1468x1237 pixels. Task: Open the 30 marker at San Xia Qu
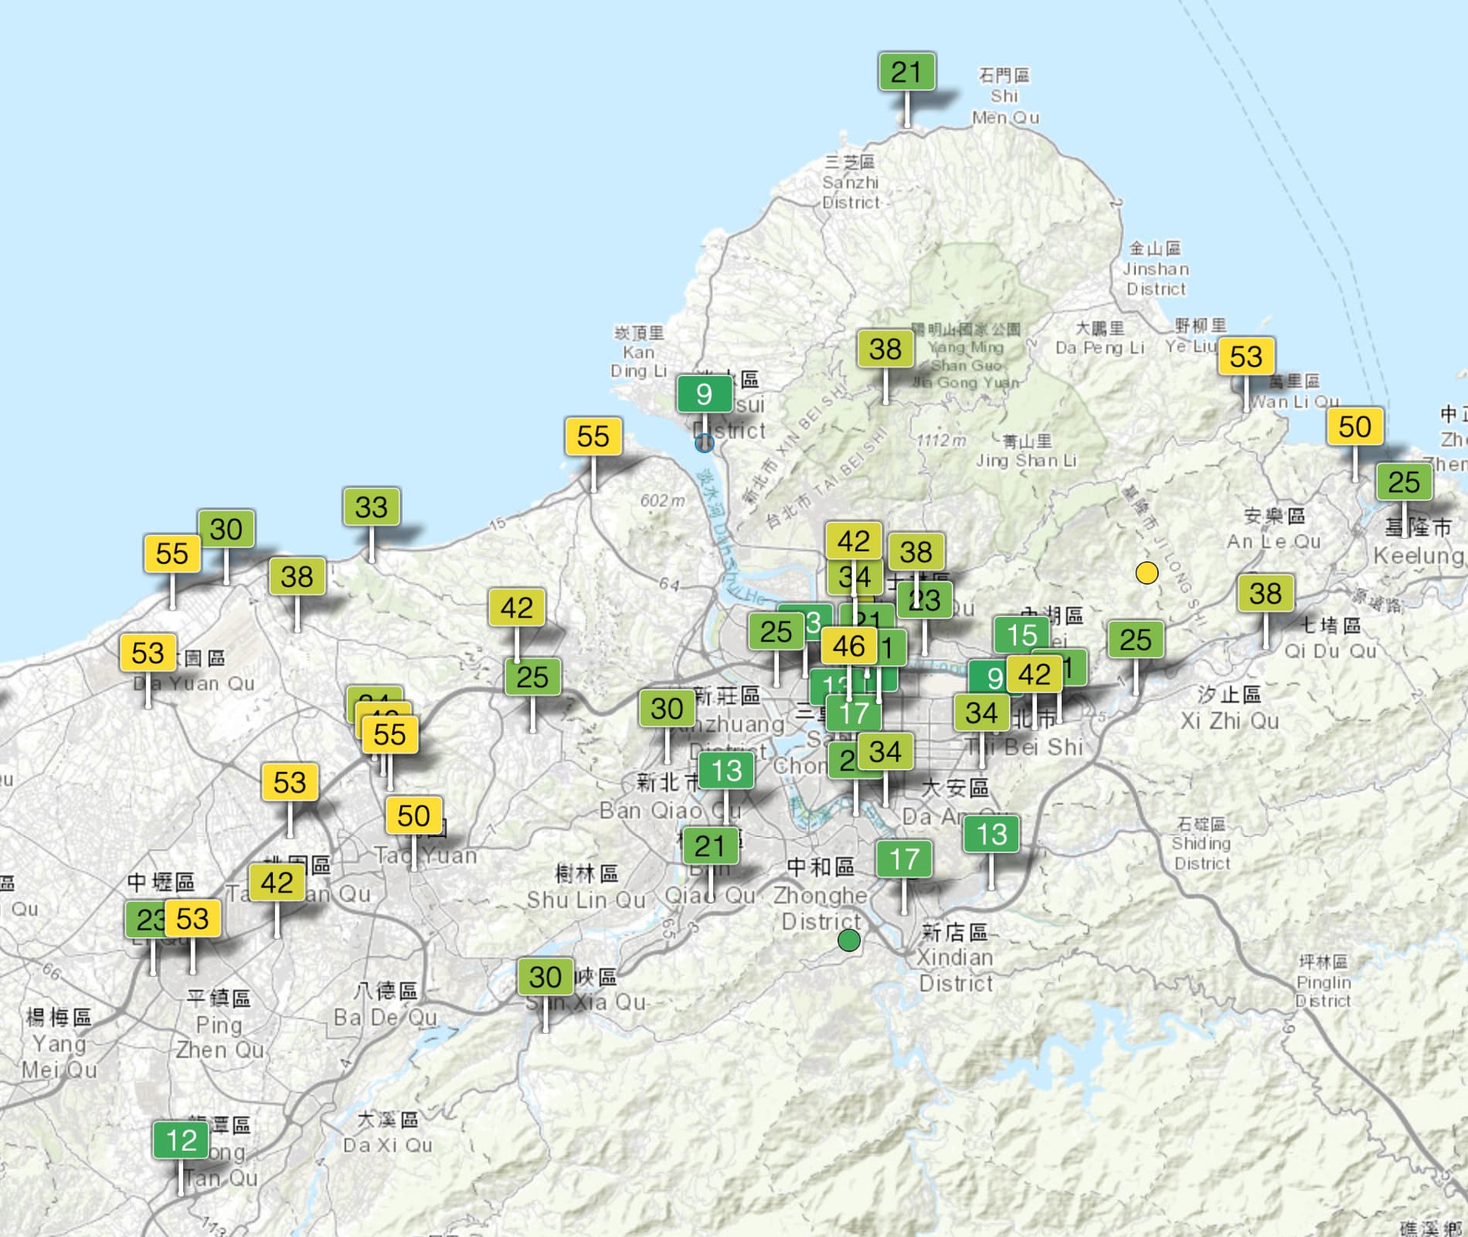(x=545, y=977)
